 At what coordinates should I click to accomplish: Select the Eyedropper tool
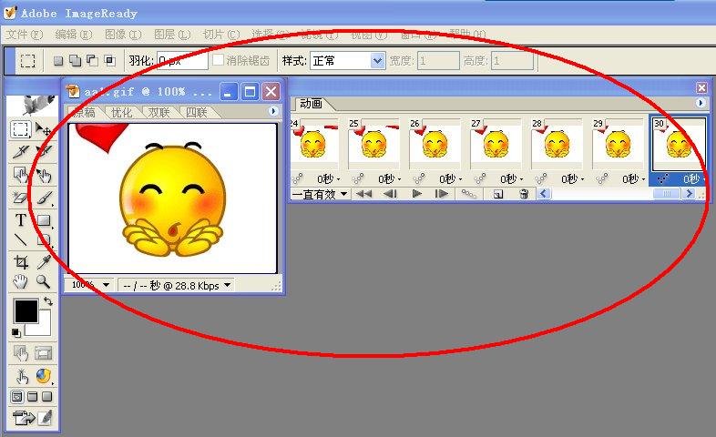pos(44,262)
